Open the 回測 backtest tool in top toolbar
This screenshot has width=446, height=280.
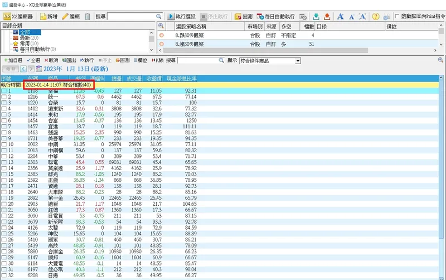click(x=244, y=17)
